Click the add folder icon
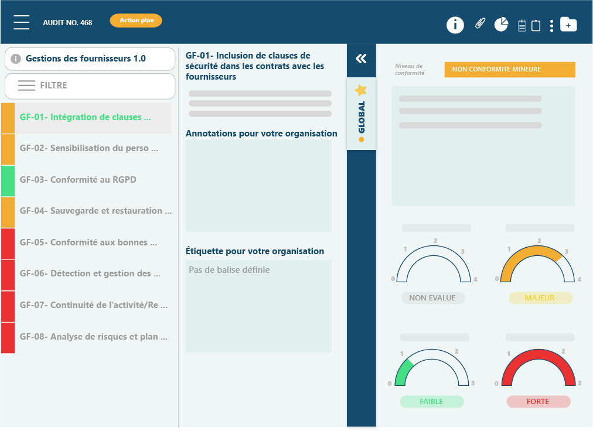The width and height of the screenshot is (593, 431). point(568,25)
